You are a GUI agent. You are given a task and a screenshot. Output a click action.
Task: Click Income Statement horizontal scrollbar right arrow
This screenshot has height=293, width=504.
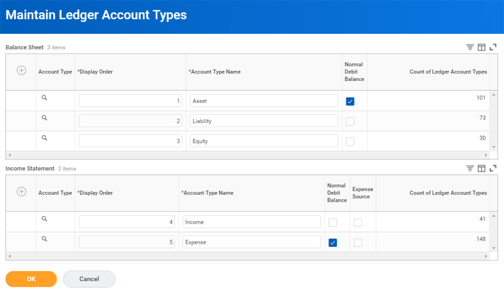point(486,256)
